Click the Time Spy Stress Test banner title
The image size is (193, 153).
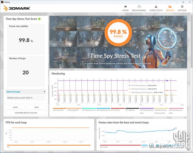click(x=115, y=56)
